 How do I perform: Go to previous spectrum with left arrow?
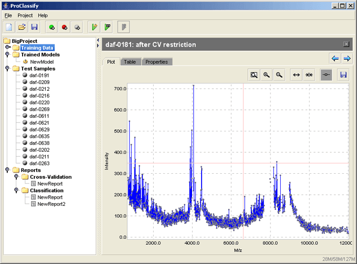pos(335,59)
